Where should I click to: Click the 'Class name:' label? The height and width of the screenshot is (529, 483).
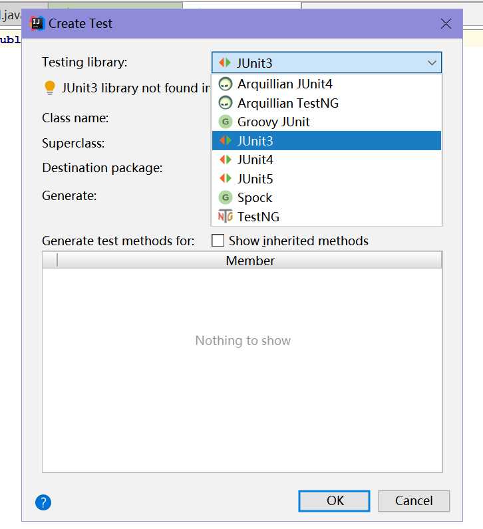[x=75, y=118]
